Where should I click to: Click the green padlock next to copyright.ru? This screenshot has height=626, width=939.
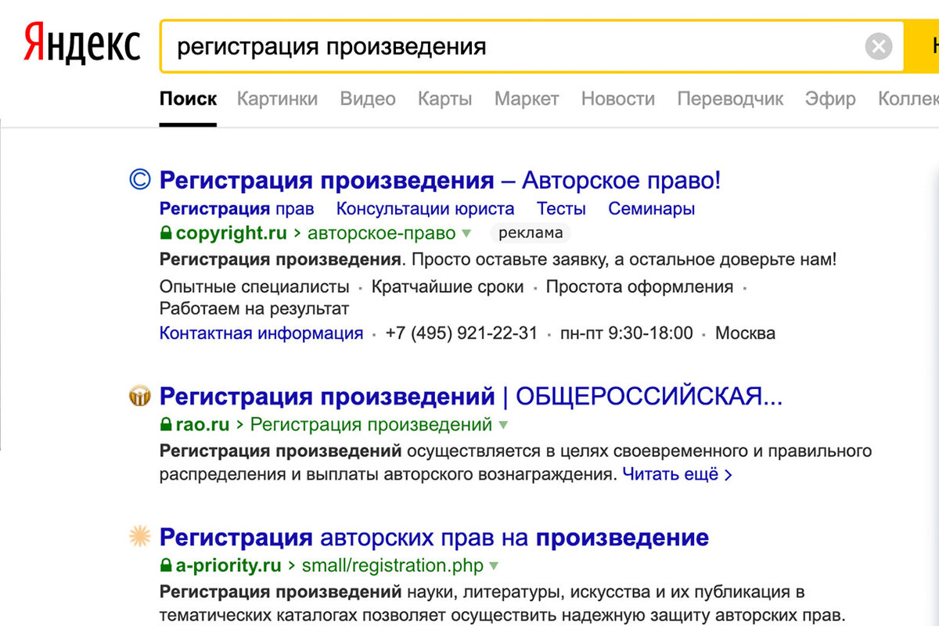(x=165, y=232)
